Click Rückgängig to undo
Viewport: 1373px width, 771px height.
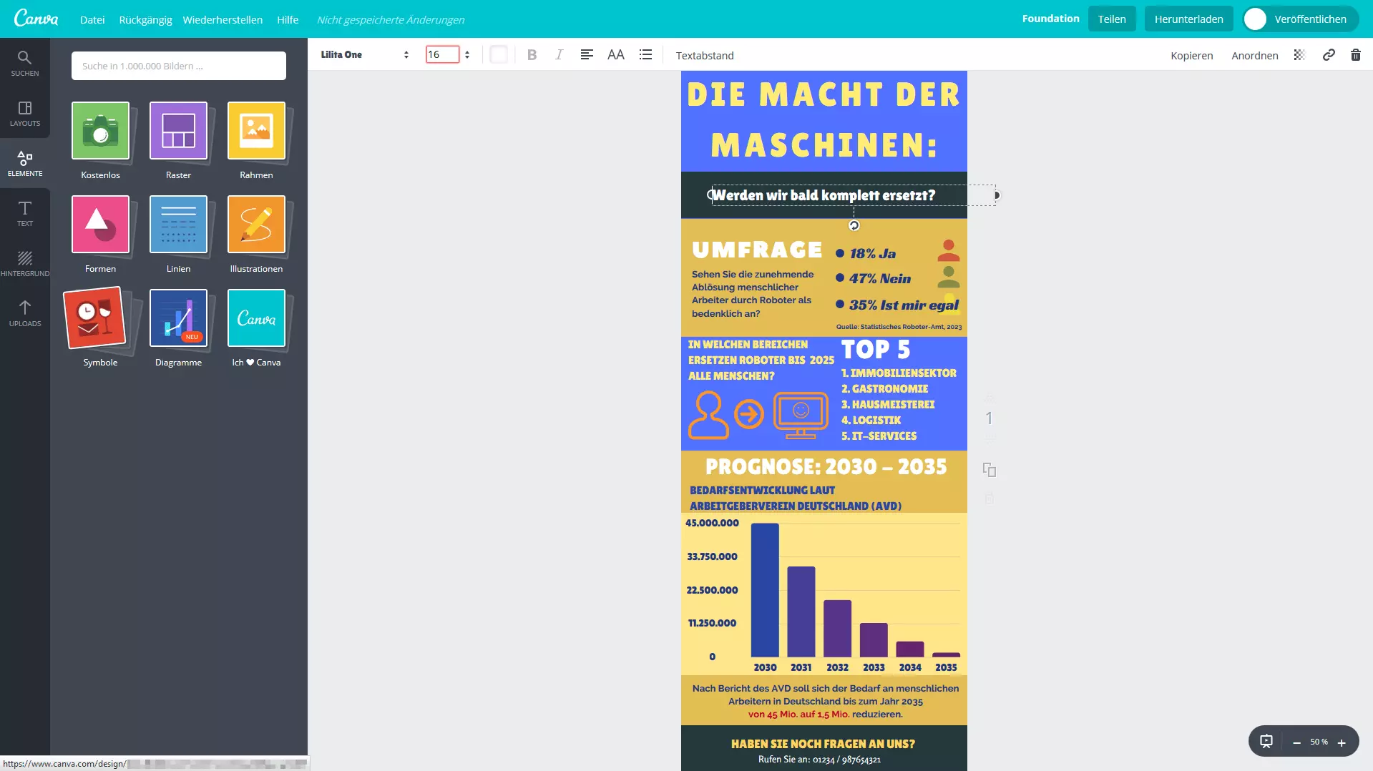point(145,19)
